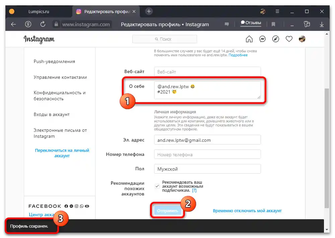Open Электронные письма от Instagram section
The width and height of the screenshot is (335, 238).
point(60,133)
